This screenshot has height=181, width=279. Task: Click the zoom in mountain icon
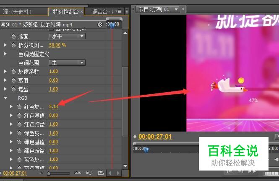pyautogui.click(x=78, y=173)
